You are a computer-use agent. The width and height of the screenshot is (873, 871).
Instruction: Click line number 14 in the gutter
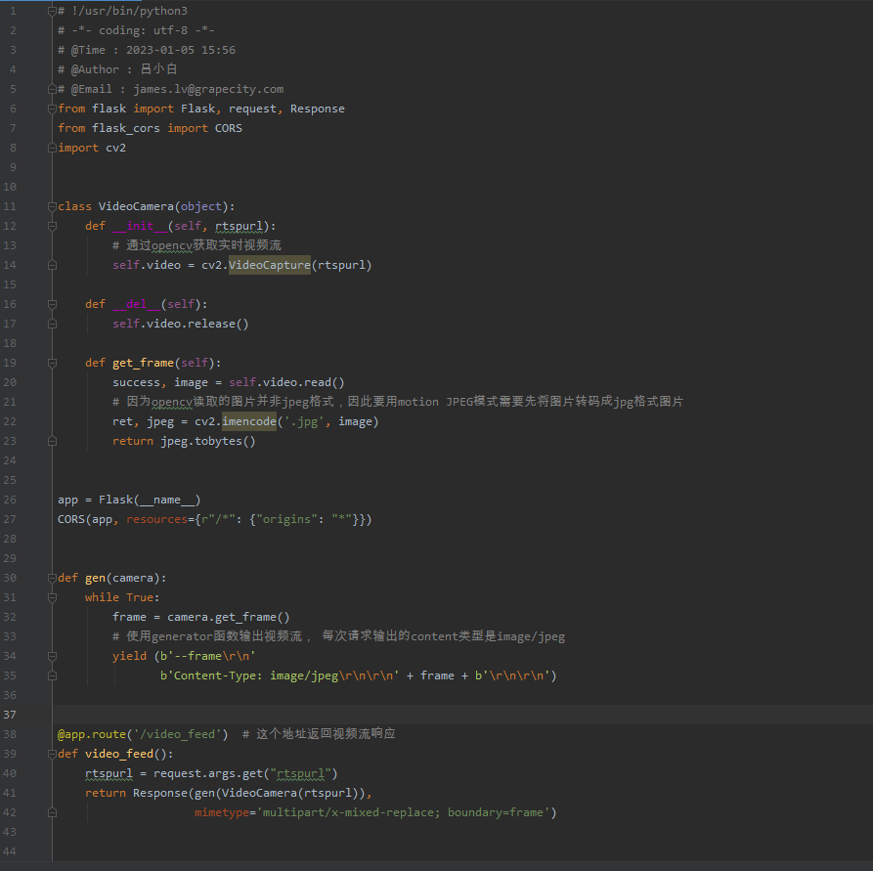tap(10, 265)
